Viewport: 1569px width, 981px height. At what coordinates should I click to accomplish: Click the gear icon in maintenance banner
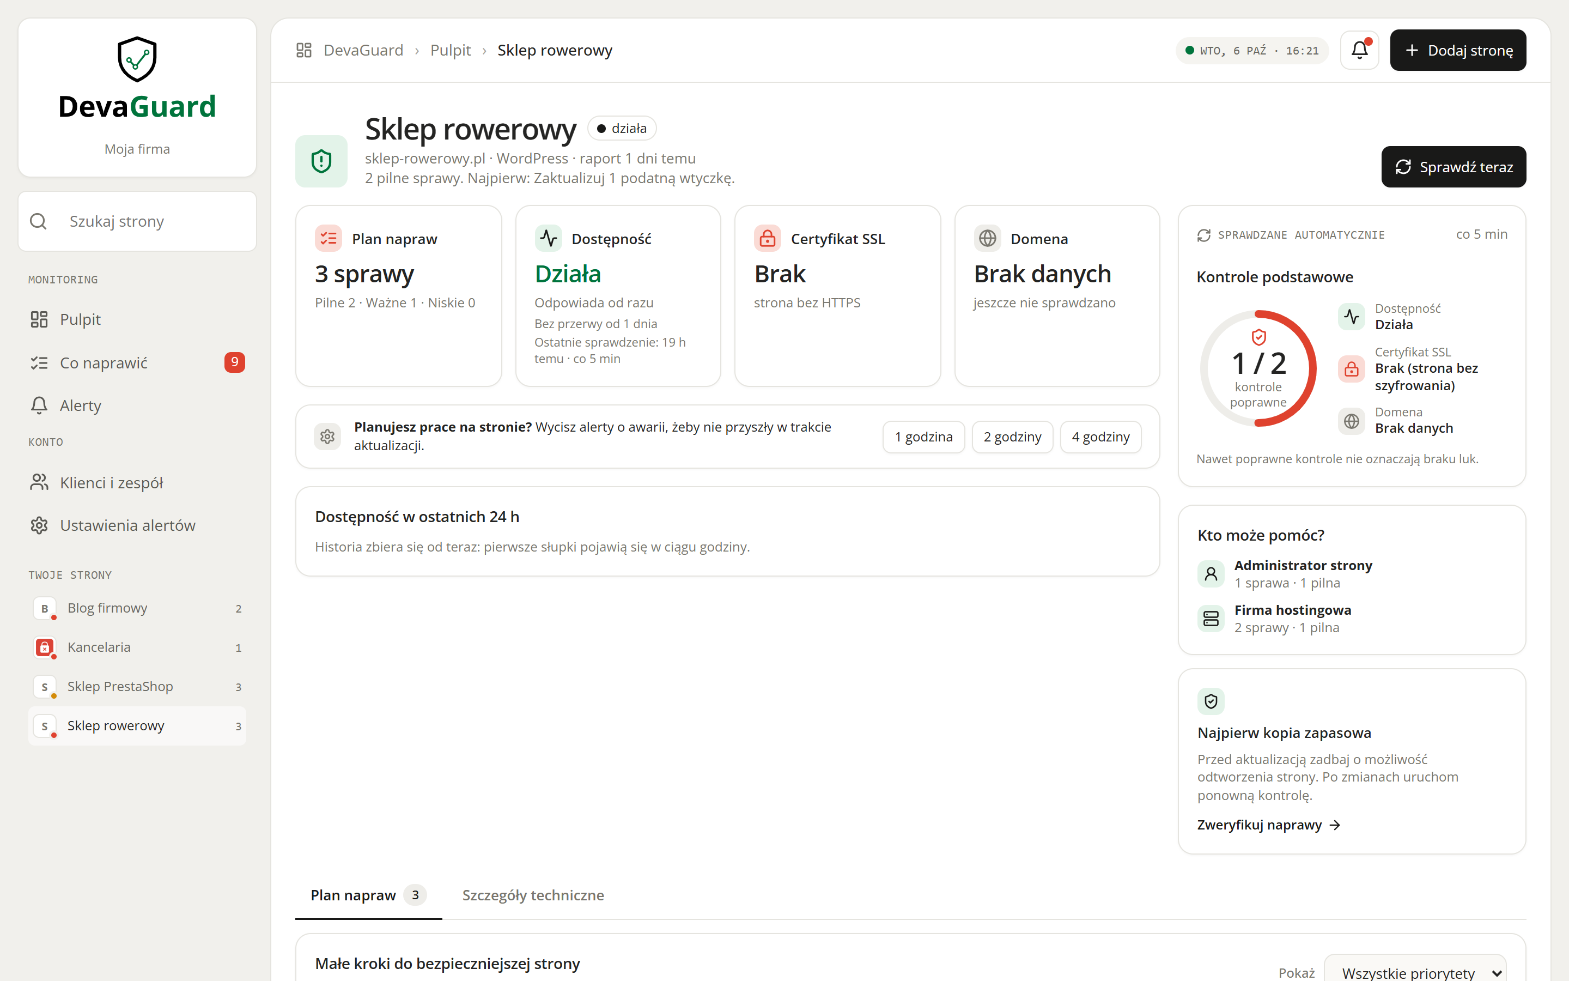(x=327, y=436)
